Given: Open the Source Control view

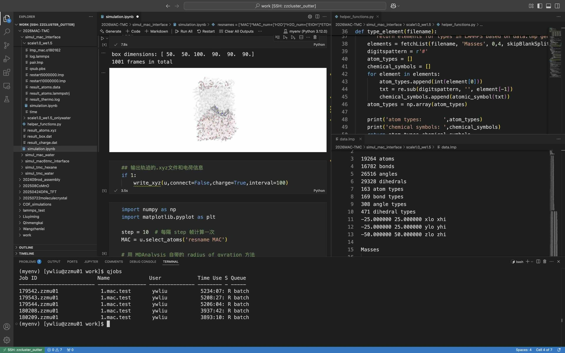Looking at the screenshot, I should (x=6, y=45).
